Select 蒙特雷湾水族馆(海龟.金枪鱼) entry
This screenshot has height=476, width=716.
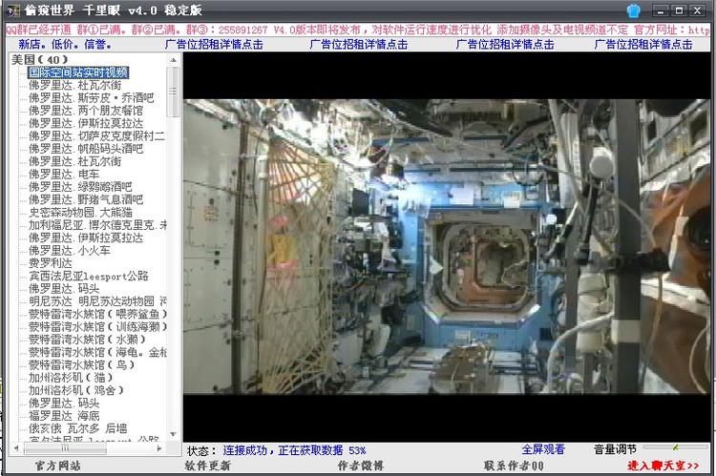coord(97,352)
